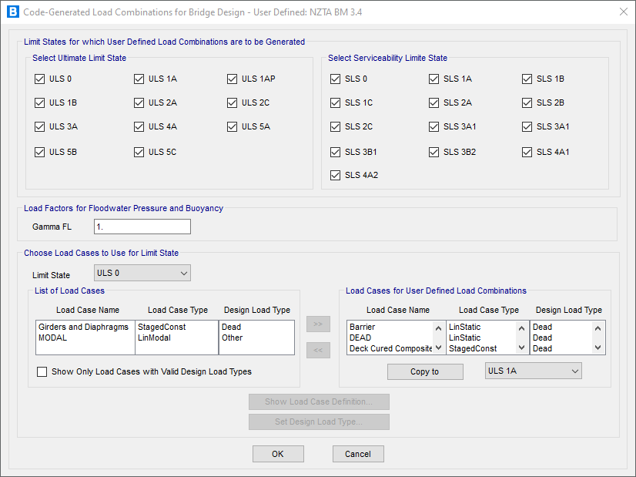The height and width of the screenshot is (477, 636).
Task: Open the Limit State ULS 0 dropdown
Action: (x=142, y=273)
